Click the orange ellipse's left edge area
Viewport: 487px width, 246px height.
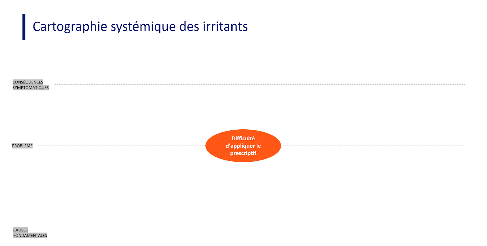[x=211, y=146]
